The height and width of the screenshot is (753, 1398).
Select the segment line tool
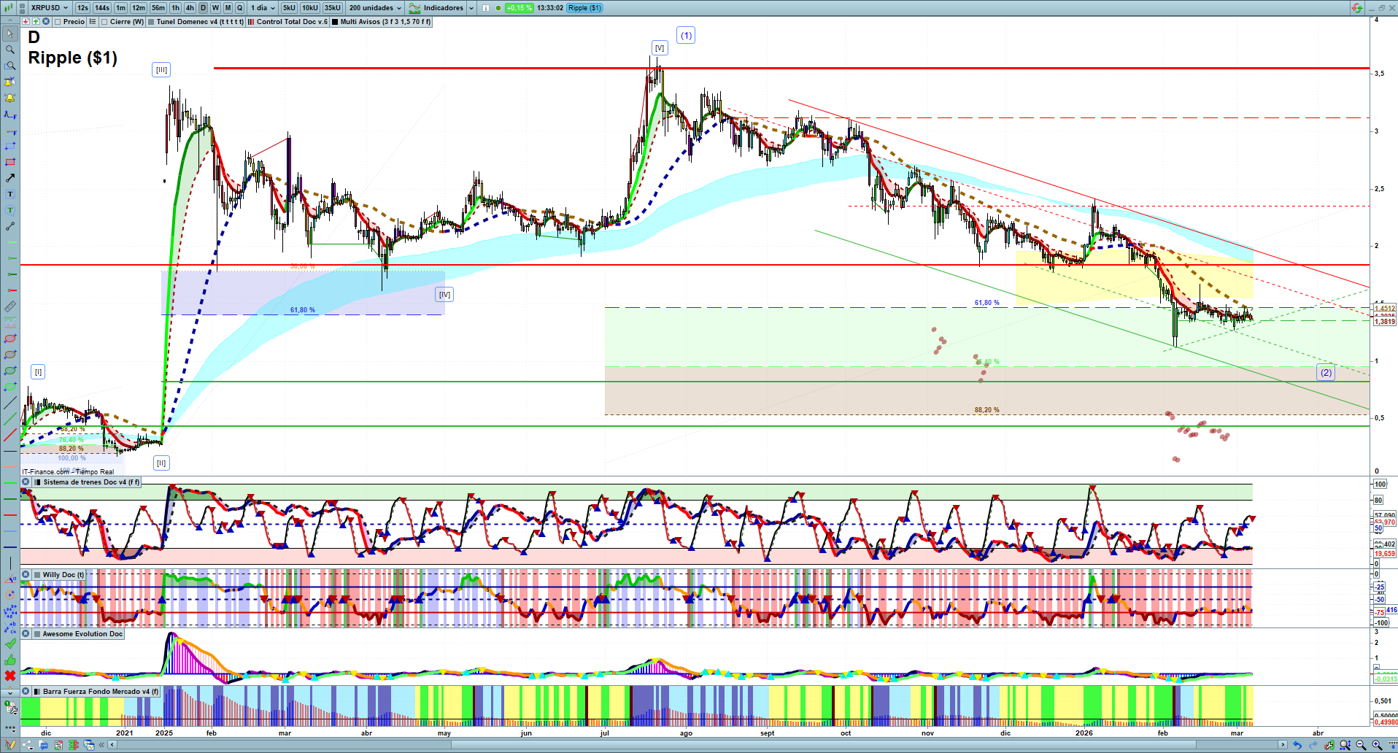pyautogui.click(x=10, y=226)
